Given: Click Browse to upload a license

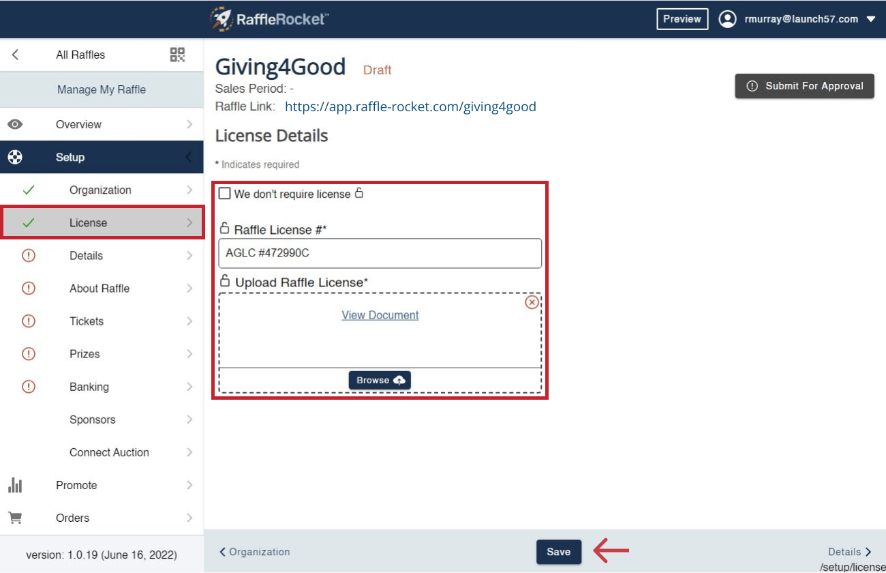Looking at the screenshot, I should tap(380, 380).
